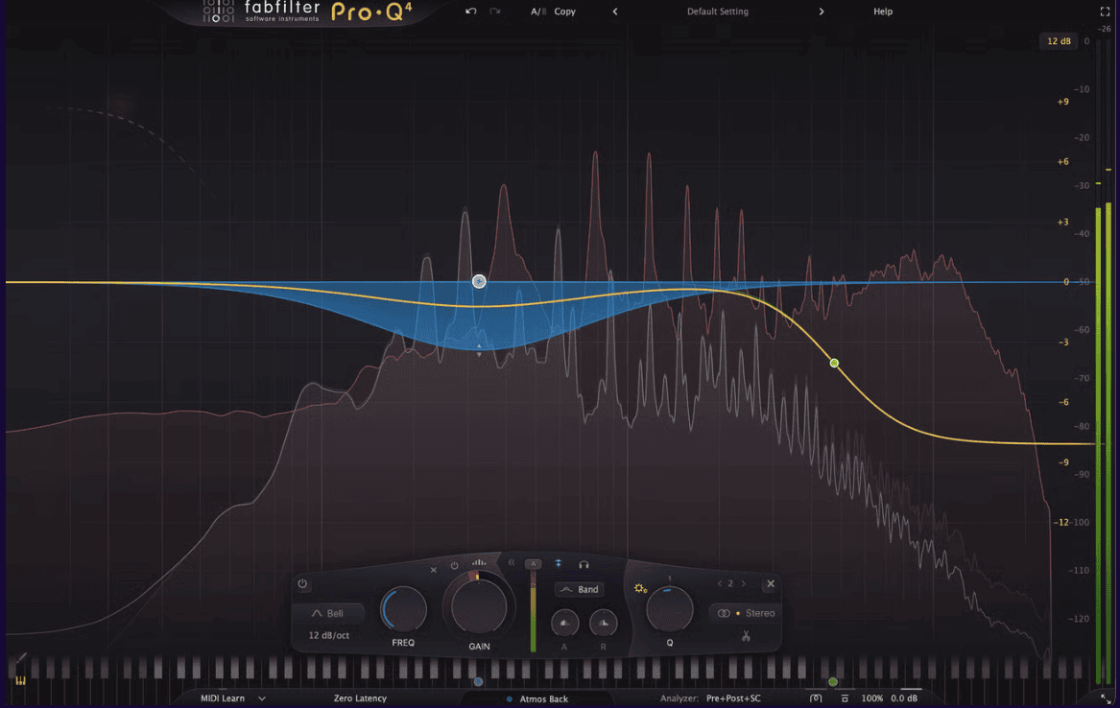Select the Atmos Back instance tab
The width and height of the screenshot is (1120, 708).
[537, 698]
